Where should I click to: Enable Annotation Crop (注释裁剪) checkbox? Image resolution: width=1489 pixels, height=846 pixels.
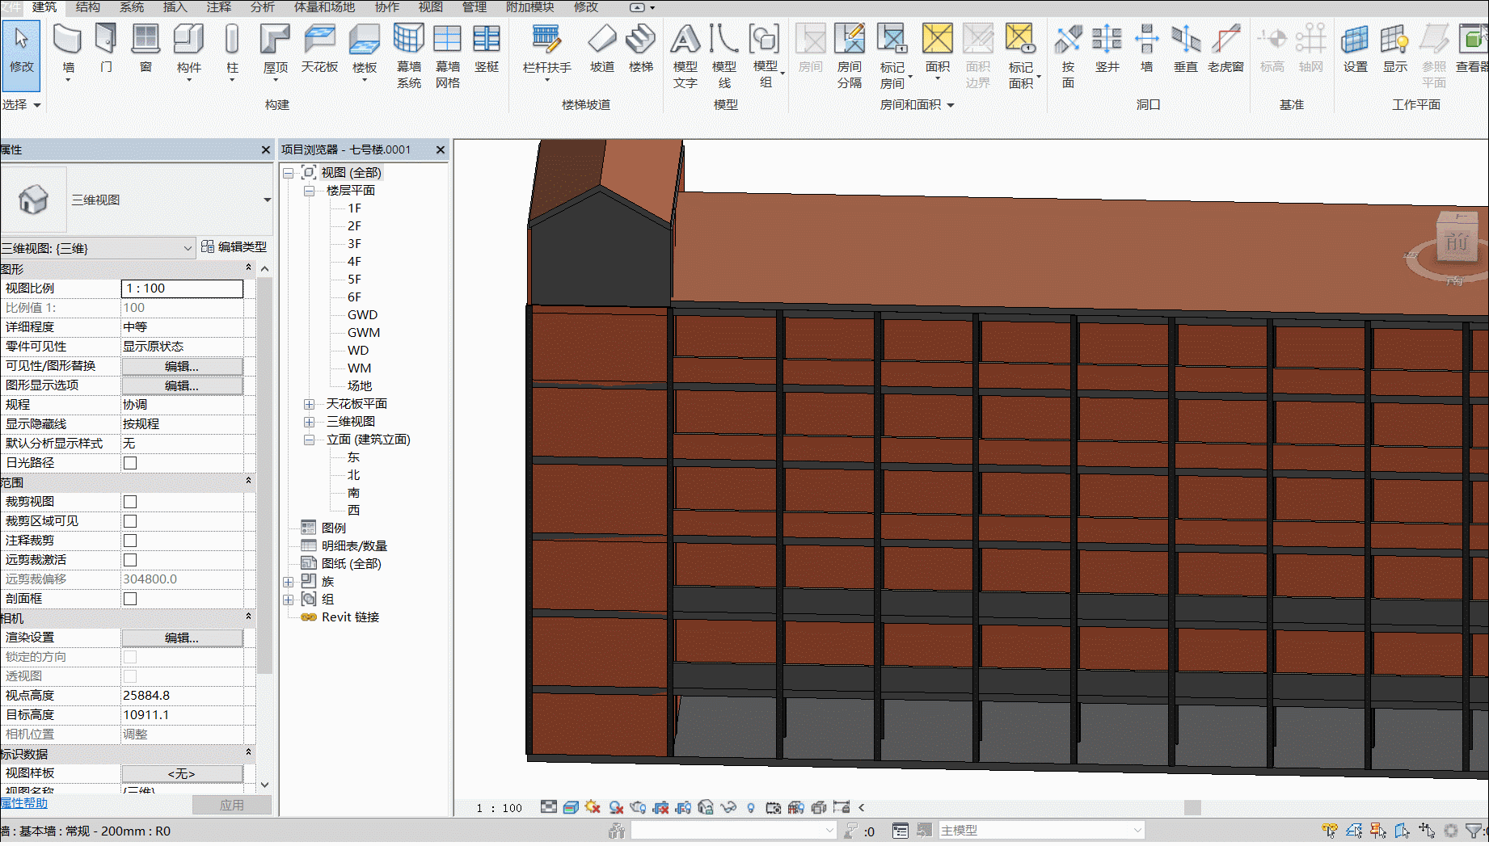pyautogui.click(x=130, y=541)
